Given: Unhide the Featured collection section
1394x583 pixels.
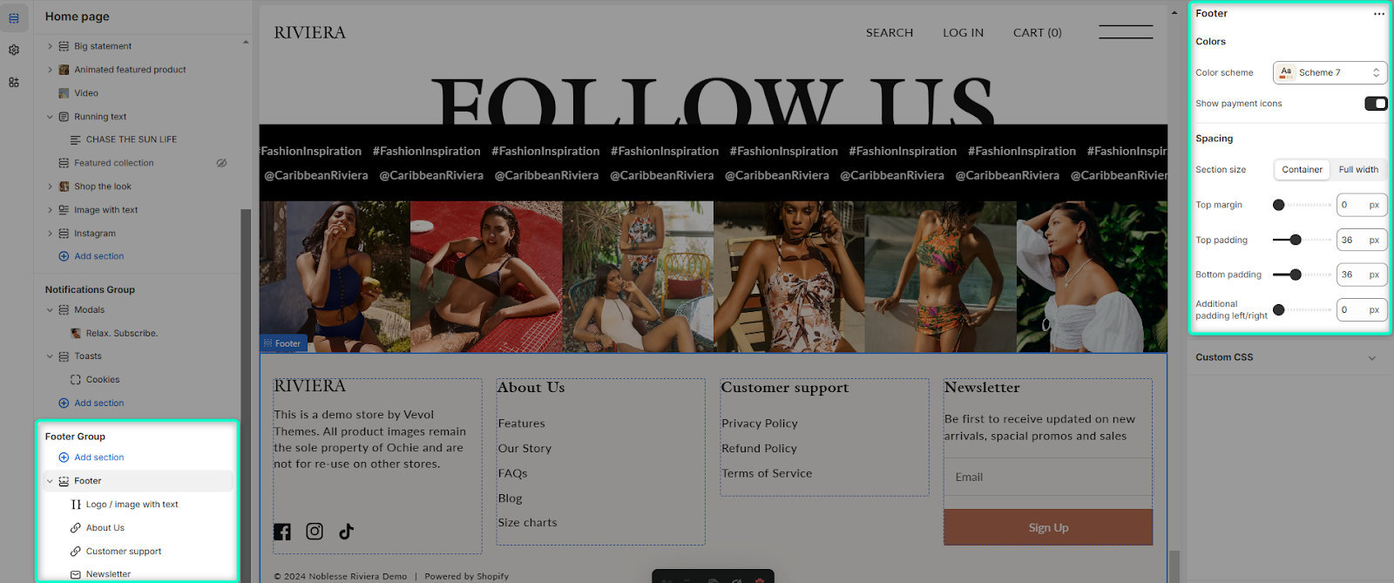Looking at the screenshot, I should pos(221,163).
